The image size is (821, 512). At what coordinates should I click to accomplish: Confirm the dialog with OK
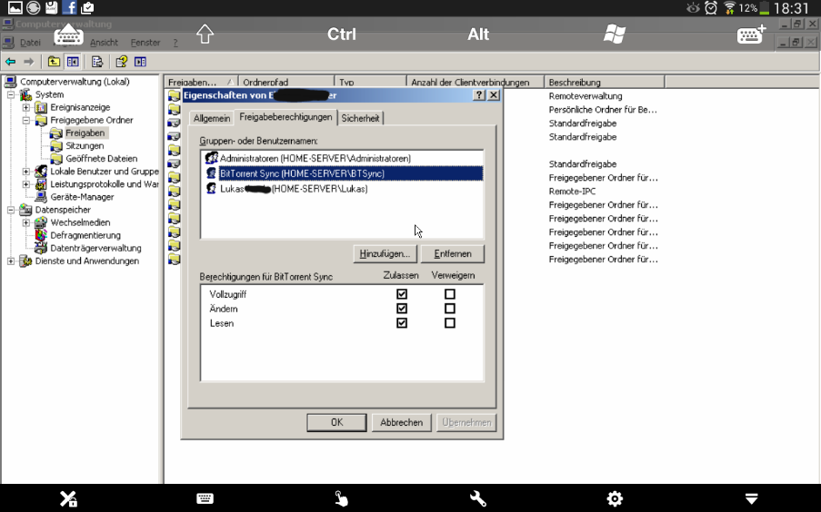(336, 422)
